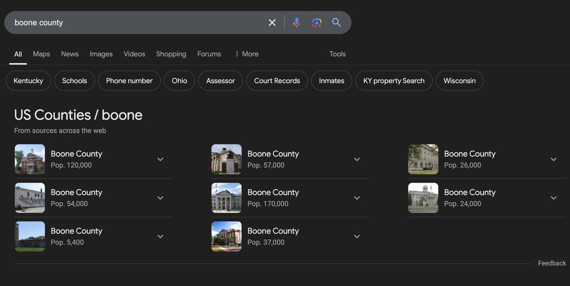Open thumbnail of Boone County Pop. 37,000
570x286 pixels.
pos(227,236)
